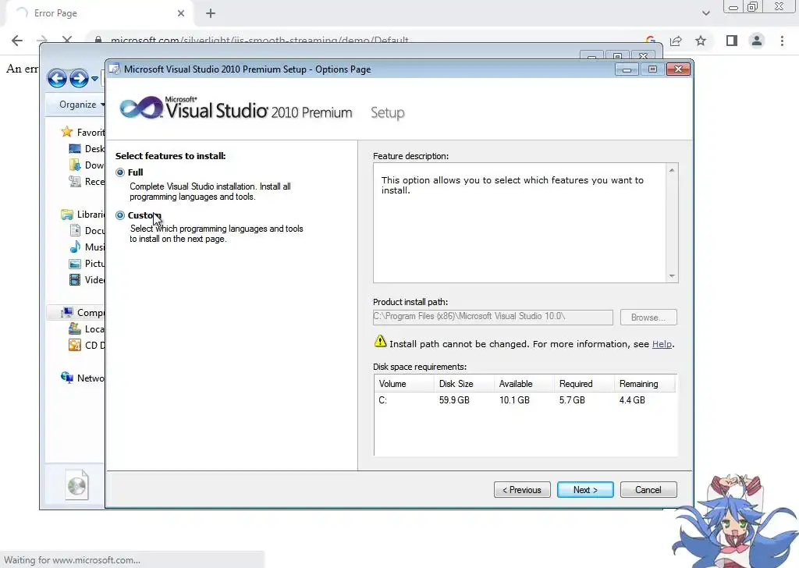Open Explorer recent pages dropdown arrow
The width and height of the screenshot is (799, 568).
coord(94,79)
